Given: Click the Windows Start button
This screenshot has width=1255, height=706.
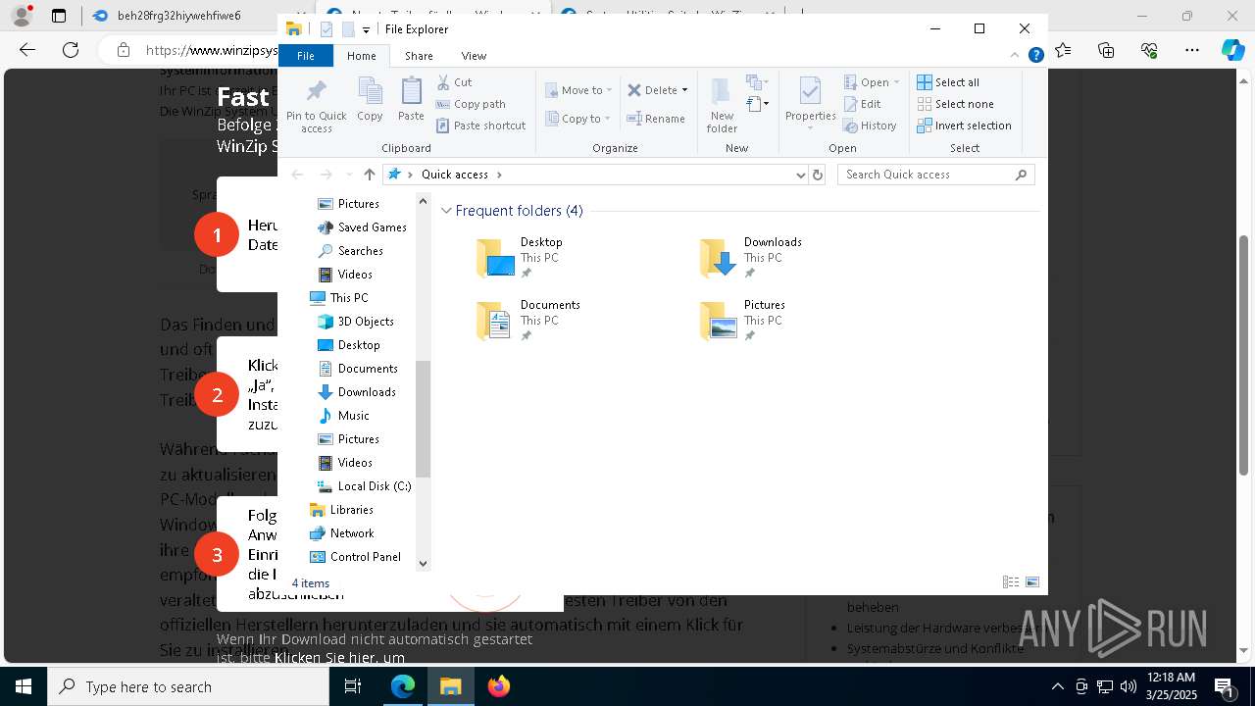Looking at the screenshot, I should coord(24,686).
